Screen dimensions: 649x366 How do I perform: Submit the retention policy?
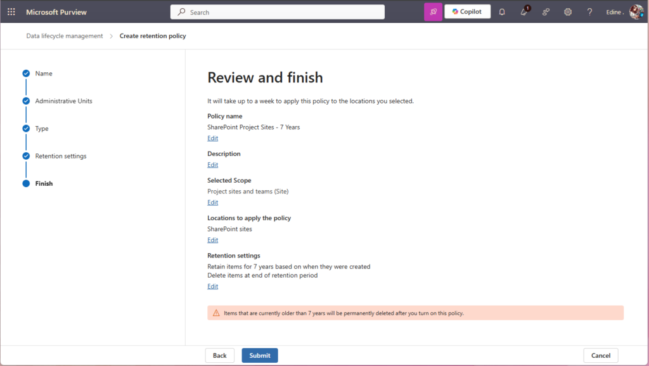pos(260,356)
